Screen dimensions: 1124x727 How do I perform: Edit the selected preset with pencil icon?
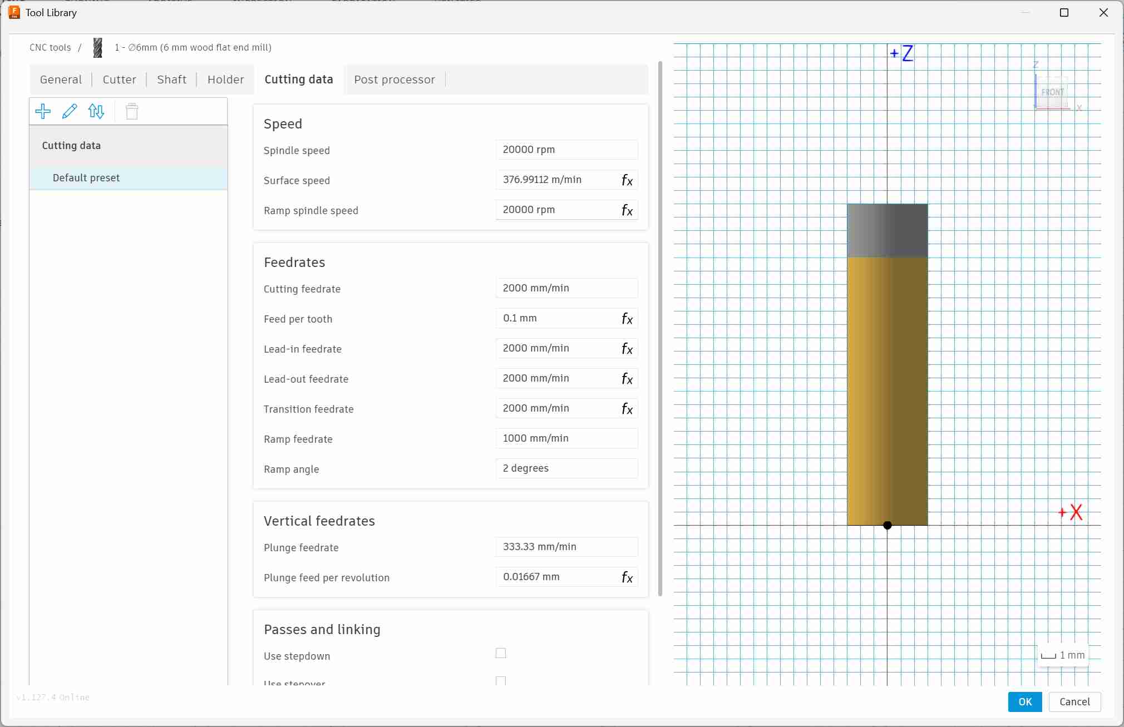(70, 111)
